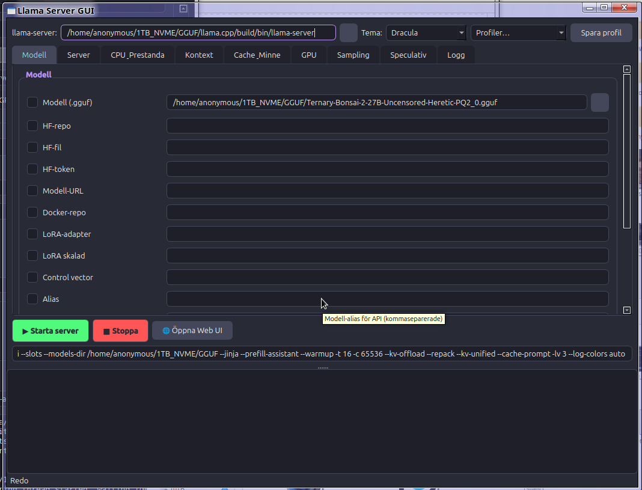Viewport: 642px width, 490px height.
Task: Enable the HF-repo checkbox
Action: 32,126
